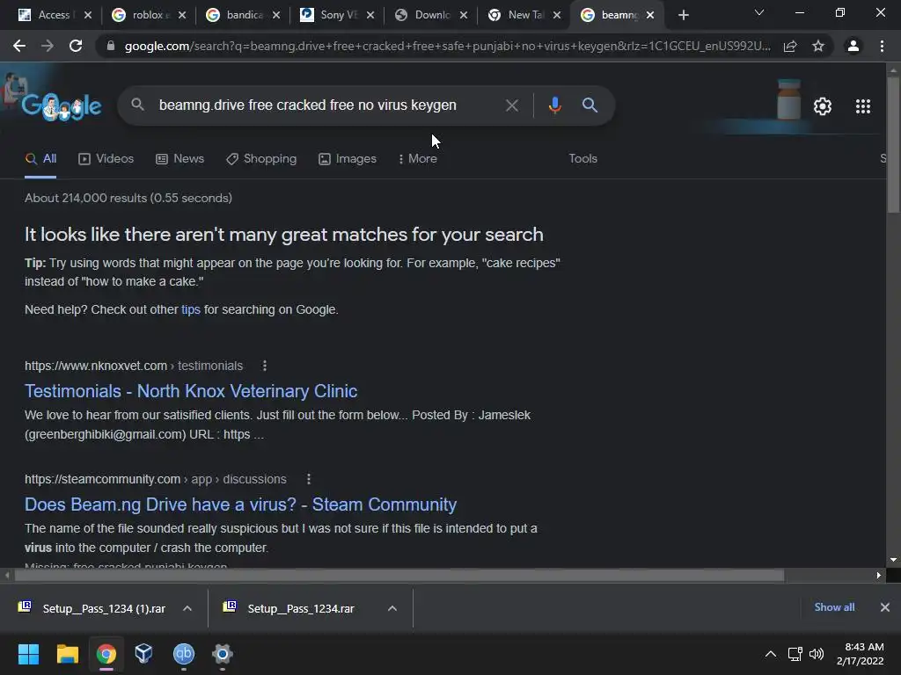Start voice search with microphone

(x=554, y=105)
